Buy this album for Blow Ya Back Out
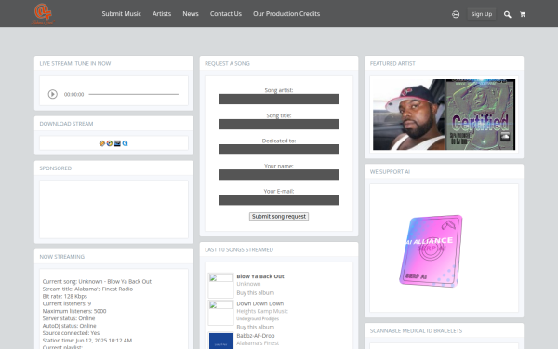The width and height of the screenshot is (558, 349). [256, 293]
